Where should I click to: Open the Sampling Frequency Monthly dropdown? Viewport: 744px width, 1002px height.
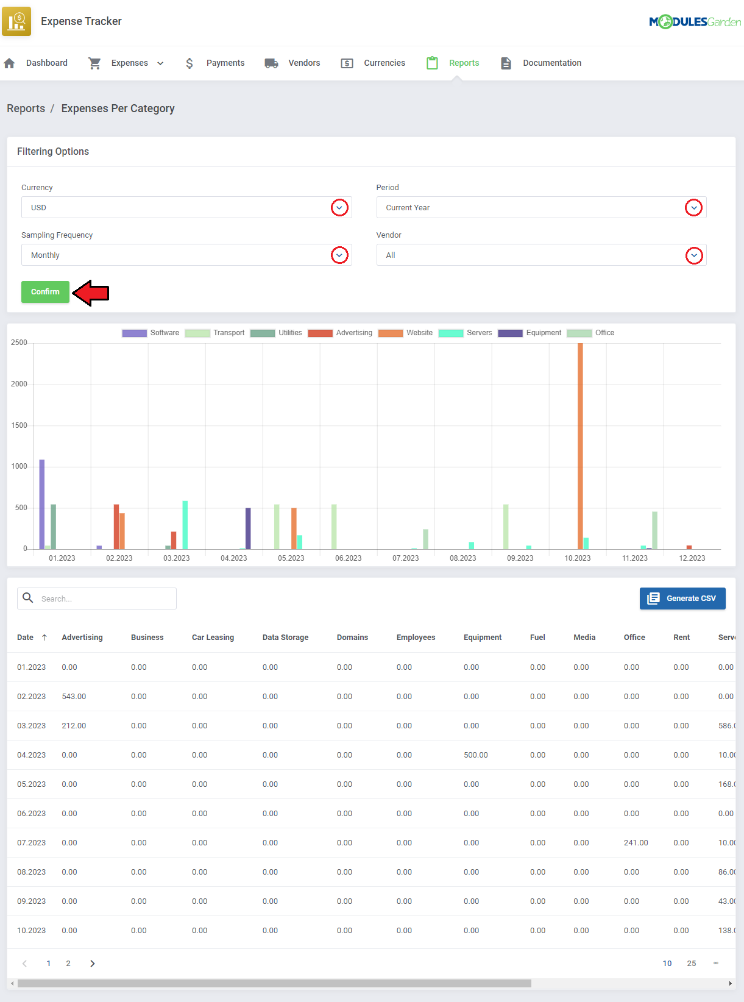tap(186, 255)
